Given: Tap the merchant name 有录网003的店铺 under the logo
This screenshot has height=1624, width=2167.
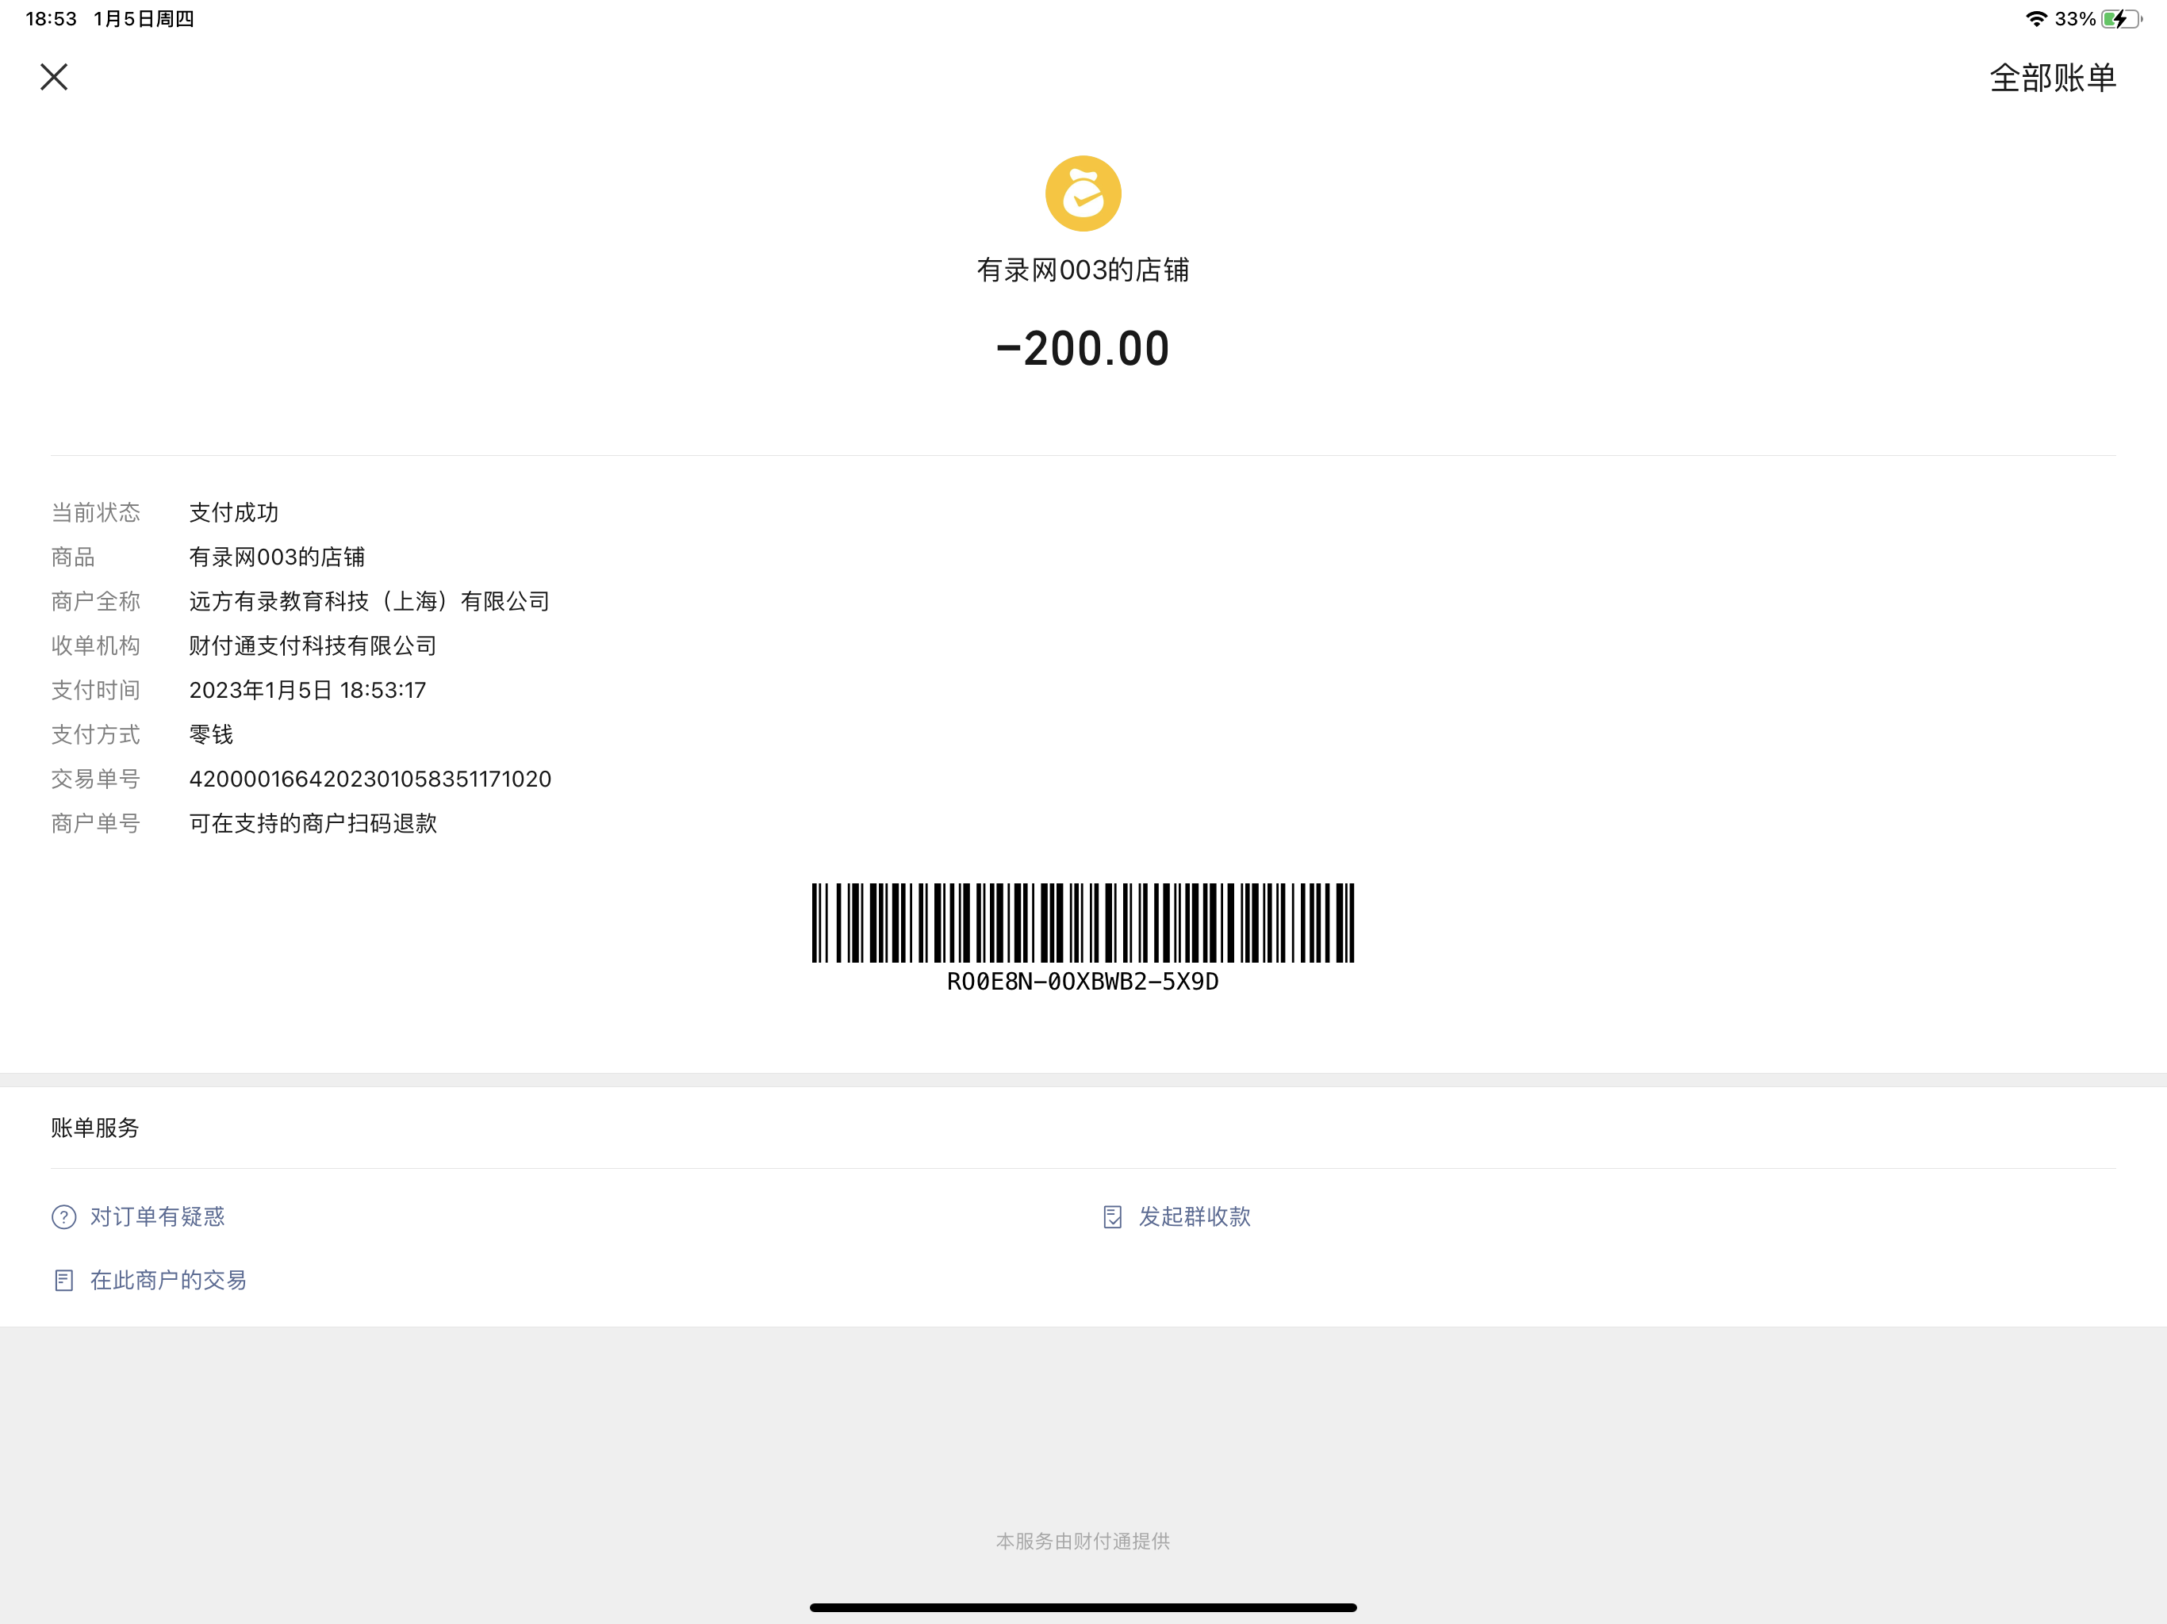Looking at the screenshot, I should click(1083, 270).
